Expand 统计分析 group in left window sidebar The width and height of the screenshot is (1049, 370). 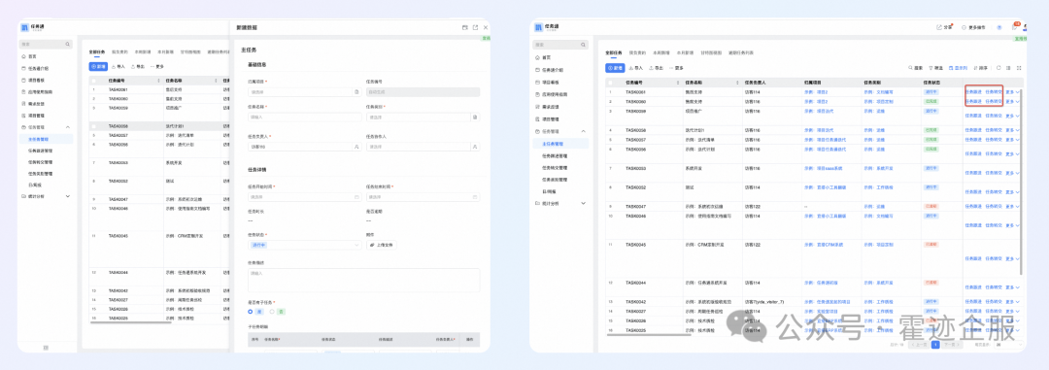(68, 196)
